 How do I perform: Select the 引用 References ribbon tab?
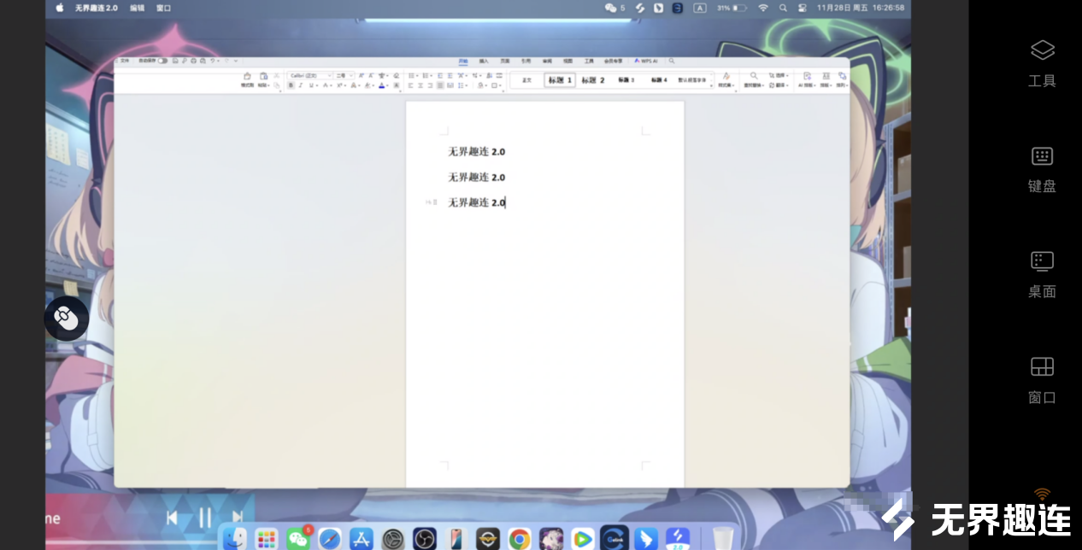coord(526,61)
